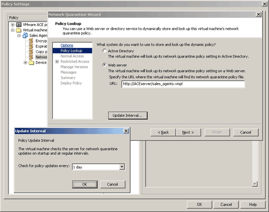Viewport: 269px width, 212px height.
Task: Select Manage Versions wizard step
Action: (x=74, y=67)
